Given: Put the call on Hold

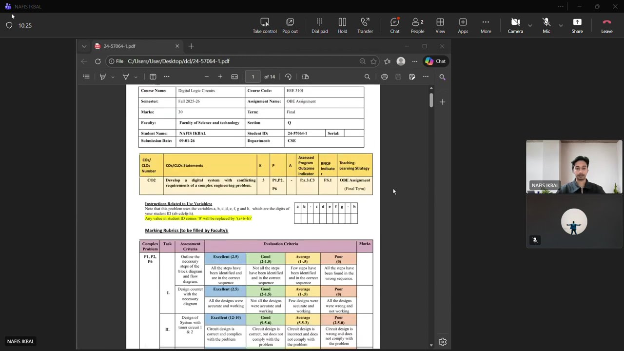Looking at the screenshot, I should 342,26.
